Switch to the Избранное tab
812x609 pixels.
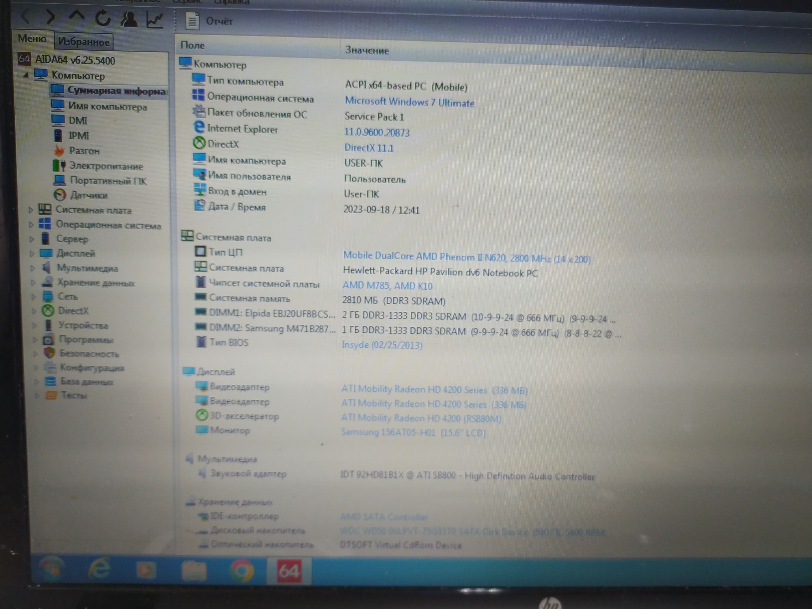(x=84, y=42)
